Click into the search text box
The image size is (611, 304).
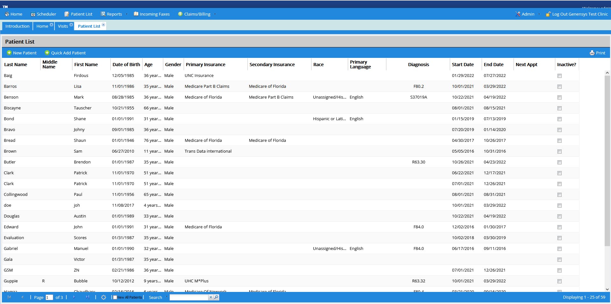pos(189,297)
